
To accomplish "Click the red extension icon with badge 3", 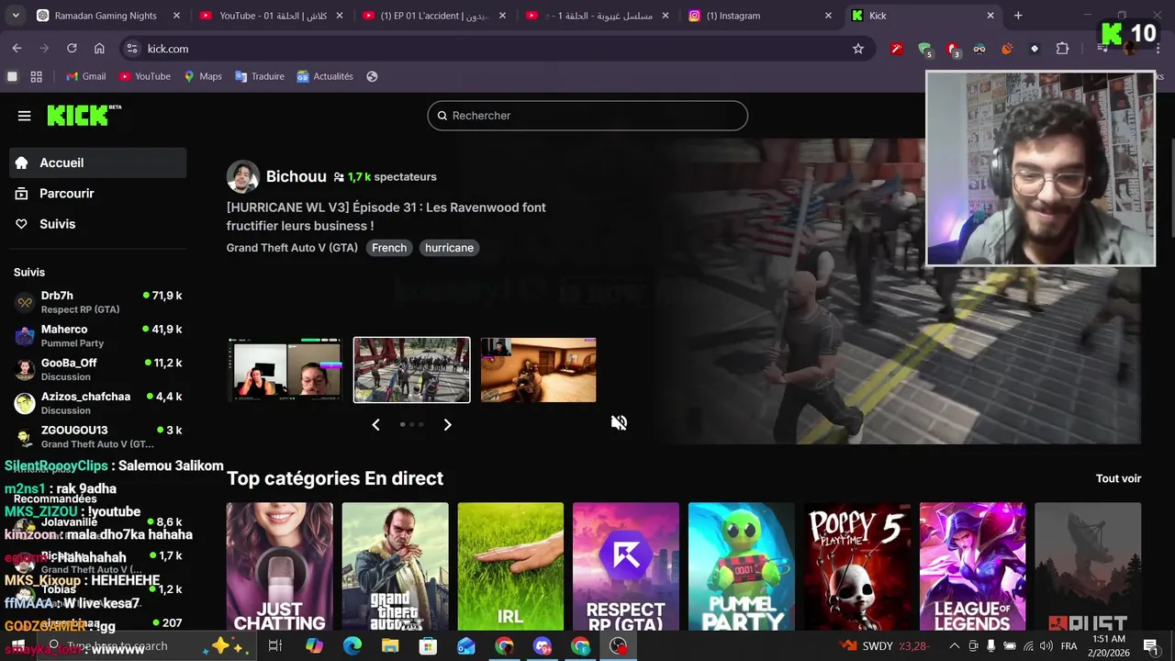I will (x=953, y=50).
